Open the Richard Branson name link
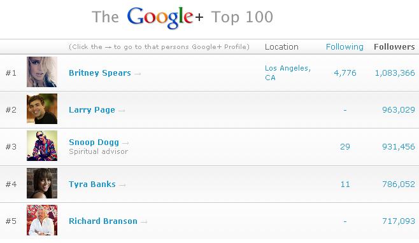419x243 pixels. (x=103, y=221)
